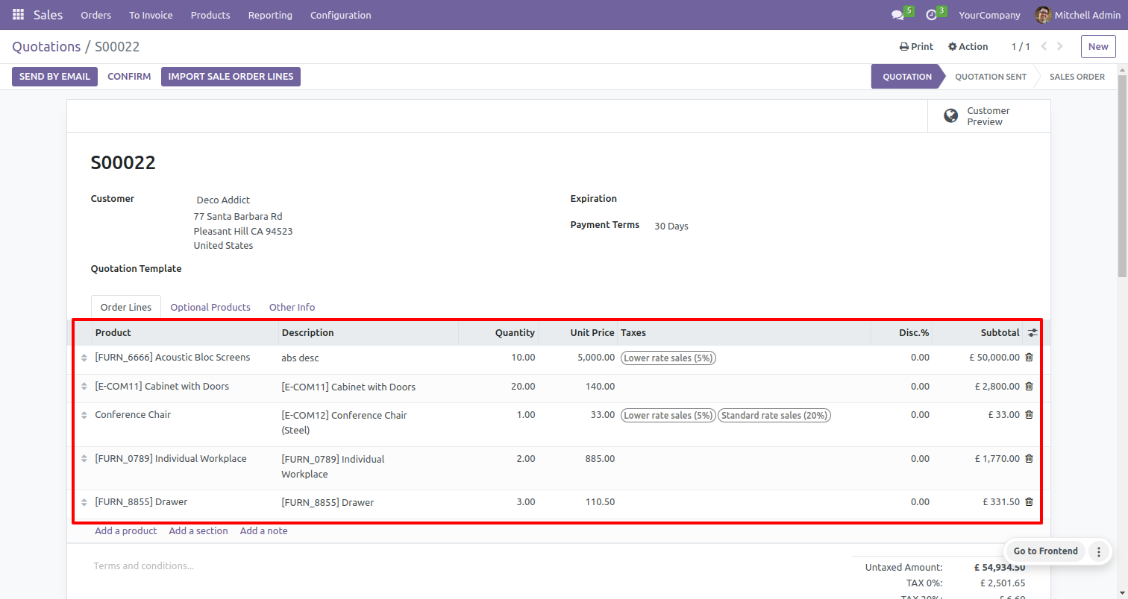
Task: Open the optional columns settings icon
Action: coord(1033,333)
